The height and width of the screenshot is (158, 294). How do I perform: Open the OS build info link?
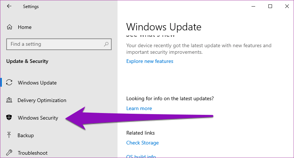pos(141,156)
